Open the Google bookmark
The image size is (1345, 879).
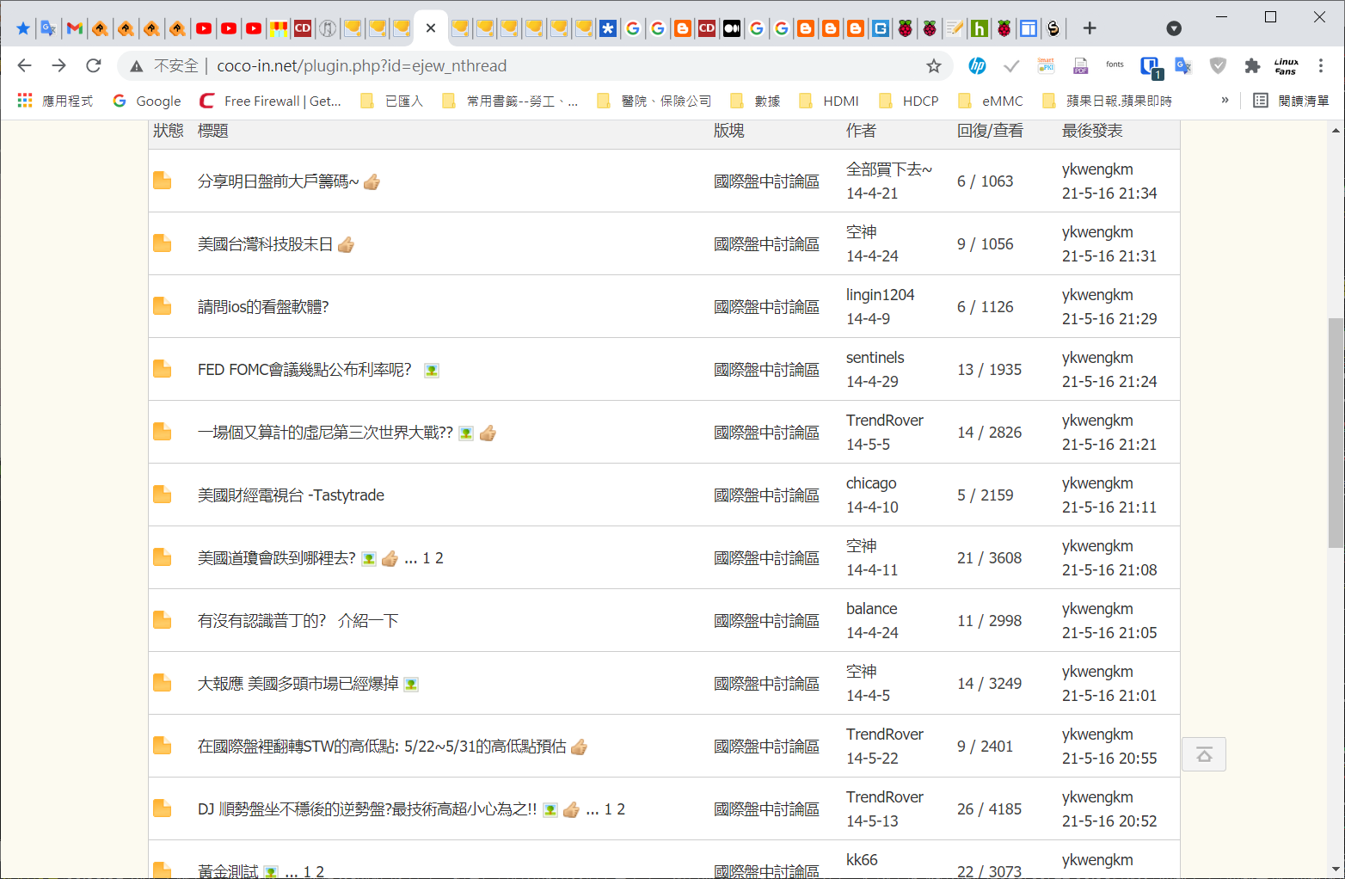pos(147,101)
